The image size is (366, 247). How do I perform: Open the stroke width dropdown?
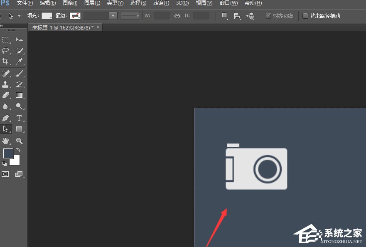coord(113,16)
